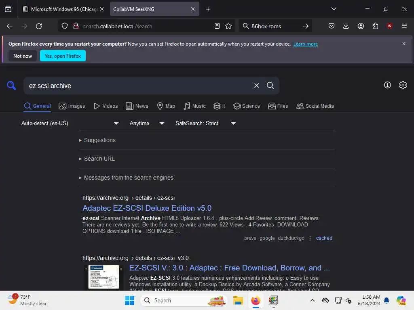
Task: Click the SearXNG logo magnifier
Action: pyautogui.click(x=11, y=86)
